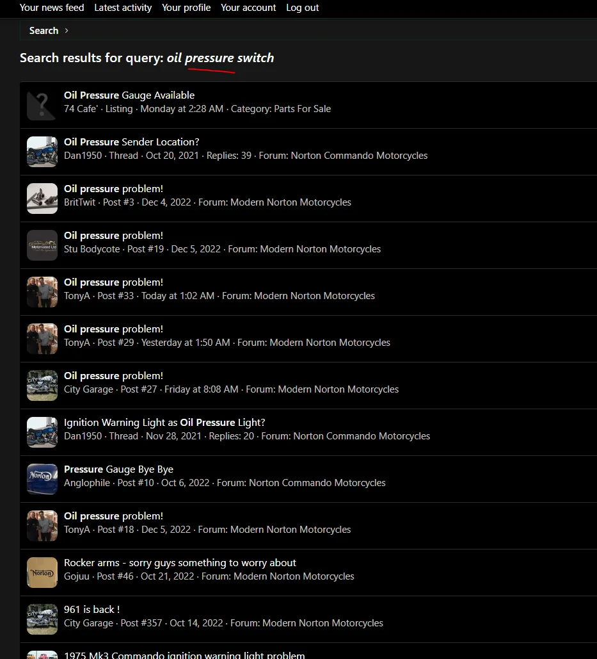Open Ignition Warning Light as Oil Pressure Light?

coord(164,423)
